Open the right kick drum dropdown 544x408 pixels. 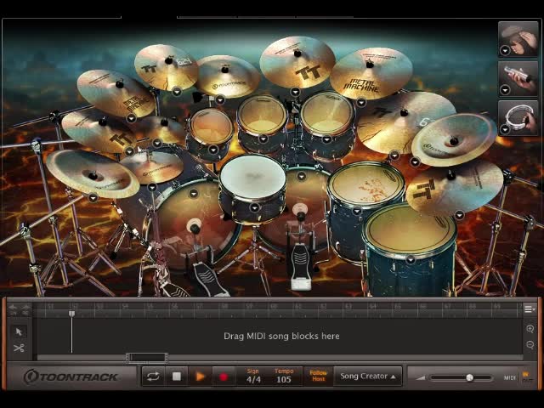click(301, 176)
